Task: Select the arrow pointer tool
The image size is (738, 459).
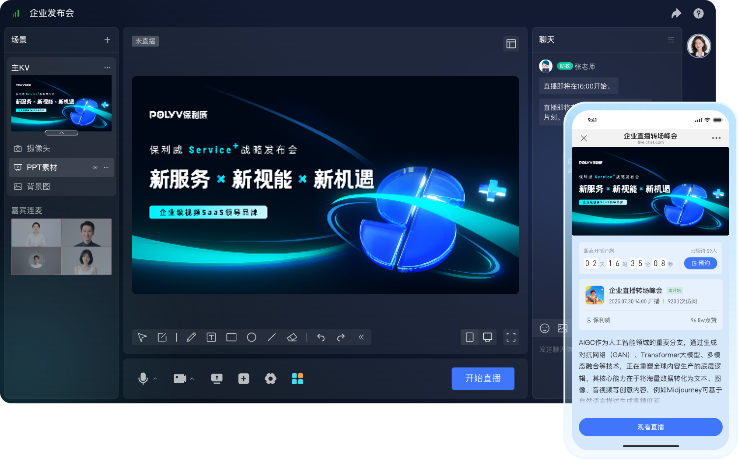Action: point(142,337)
